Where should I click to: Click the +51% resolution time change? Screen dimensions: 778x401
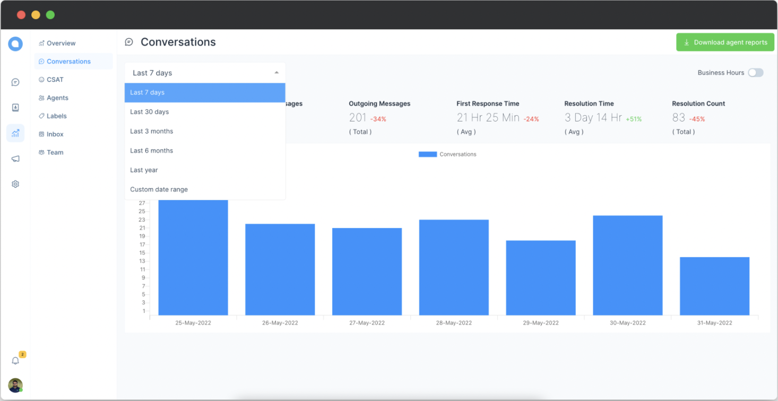coord(634,119)
